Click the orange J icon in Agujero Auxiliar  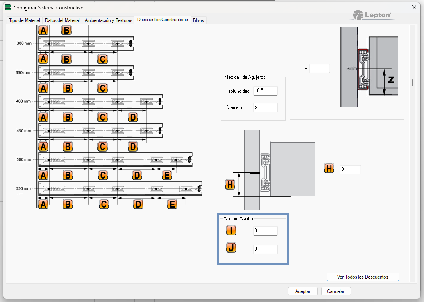click(x=231, y=247)
